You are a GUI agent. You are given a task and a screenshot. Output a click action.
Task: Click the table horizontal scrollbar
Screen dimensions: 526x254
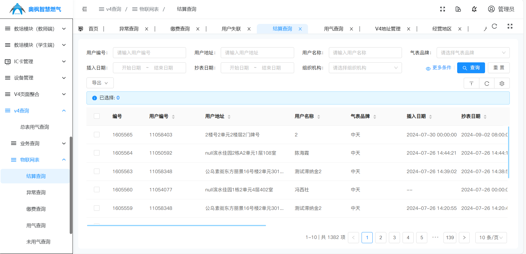(176, 226)
